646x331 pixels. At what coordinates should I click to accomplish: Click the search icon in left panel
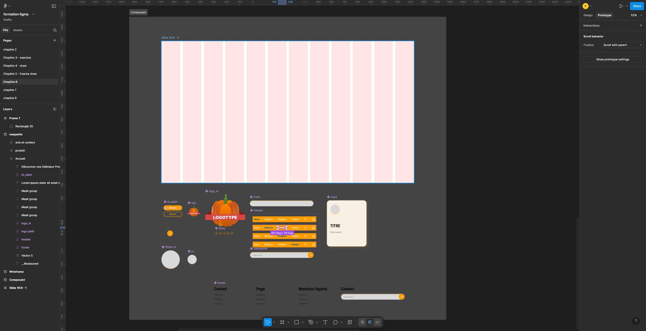[55, 30]
